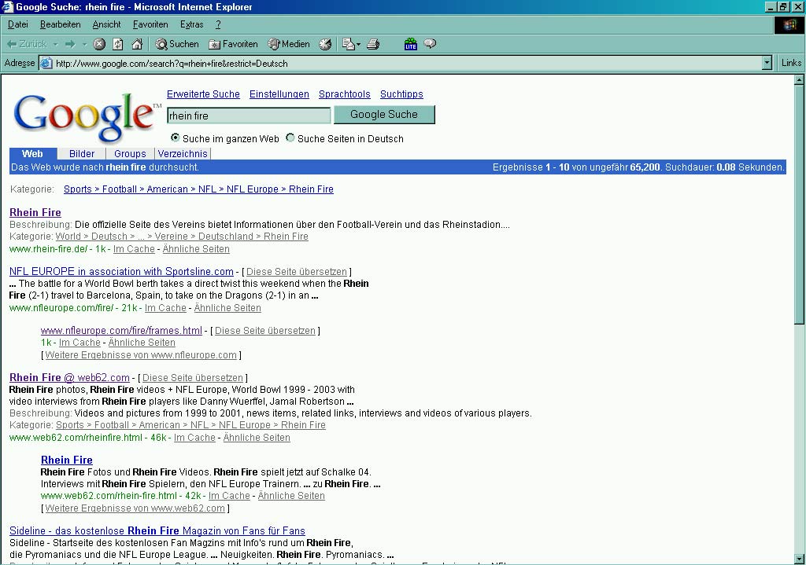Viewport: 806px width, 565px height.
Task: Open the 'Rhein Fire @ web62.com' result
Action: coord(69,378)
